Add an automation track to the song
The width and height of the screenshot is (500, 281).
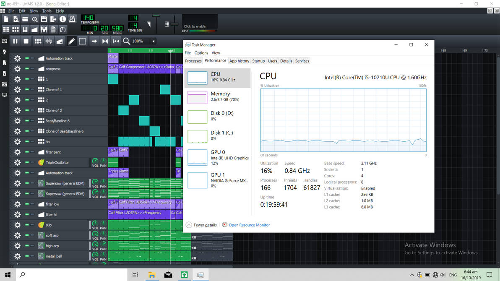click(60, 41)
